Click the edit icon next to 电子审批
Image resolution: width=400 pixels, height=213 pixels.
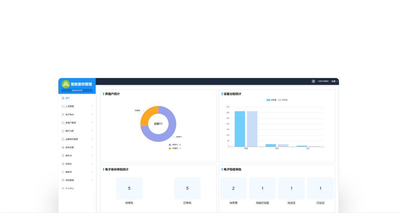[63, 114]
